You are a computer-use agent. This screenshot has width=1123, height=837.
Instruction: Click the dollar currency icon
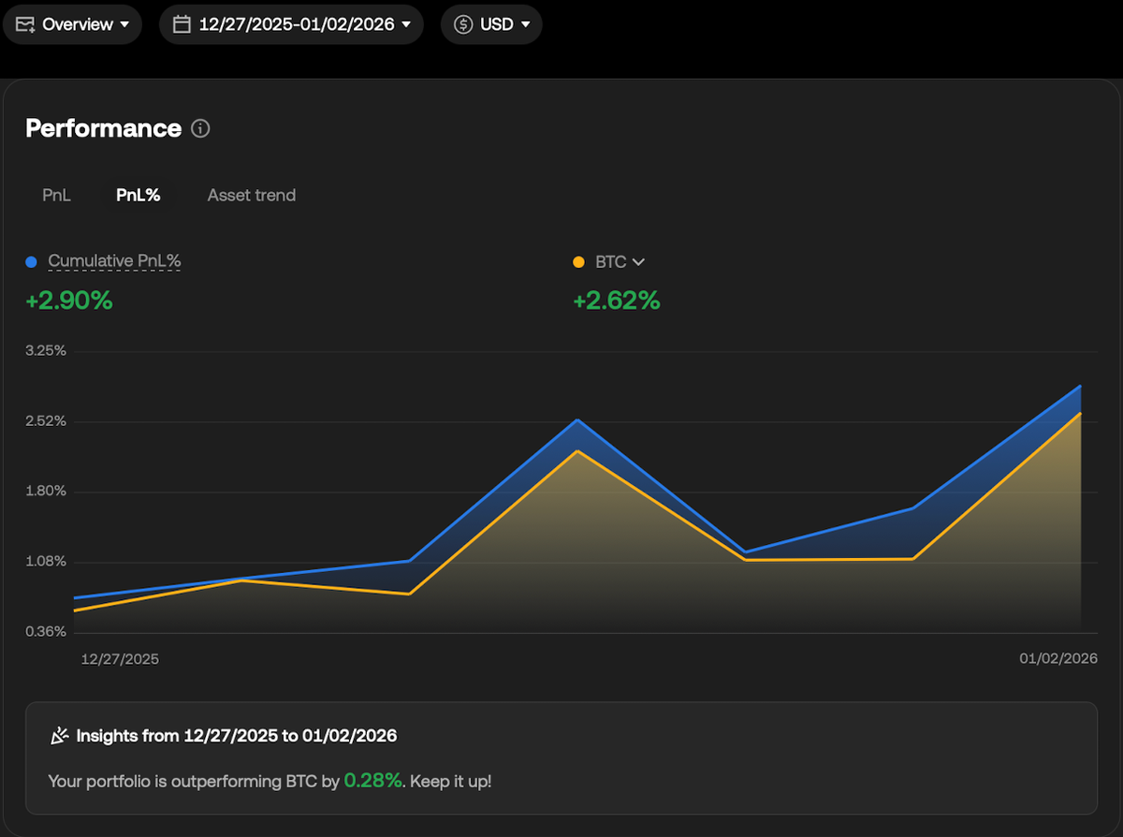(x=463, y=24)
